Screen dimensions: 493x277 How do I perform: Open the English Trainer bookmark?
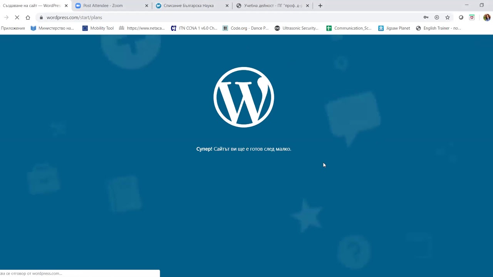pyautogui.click(x=438, y=28)
